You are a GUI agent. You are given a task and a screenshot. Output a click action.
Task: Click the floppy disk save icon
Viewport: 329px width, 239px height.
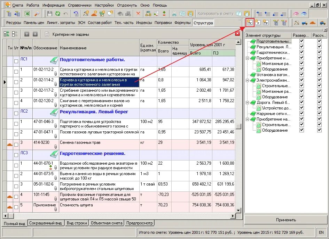pos(49,14)
